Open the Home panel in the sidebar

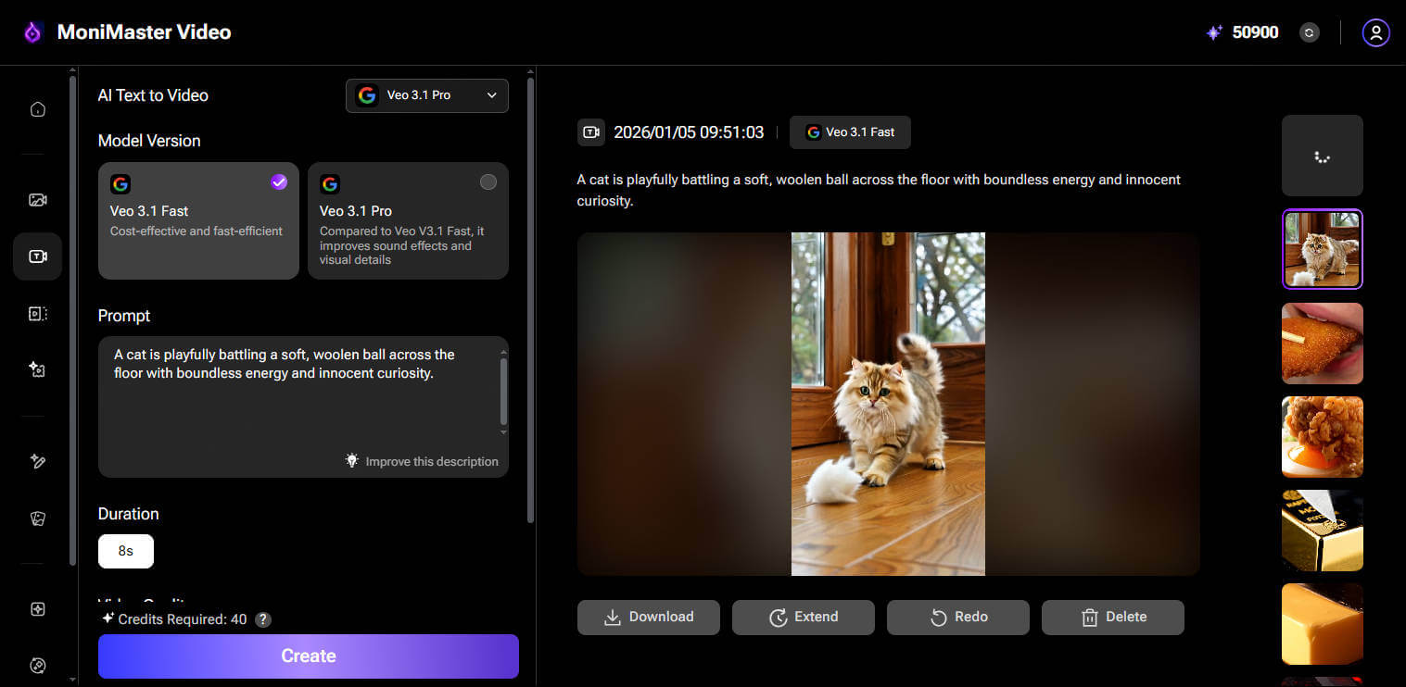(37, 108)
